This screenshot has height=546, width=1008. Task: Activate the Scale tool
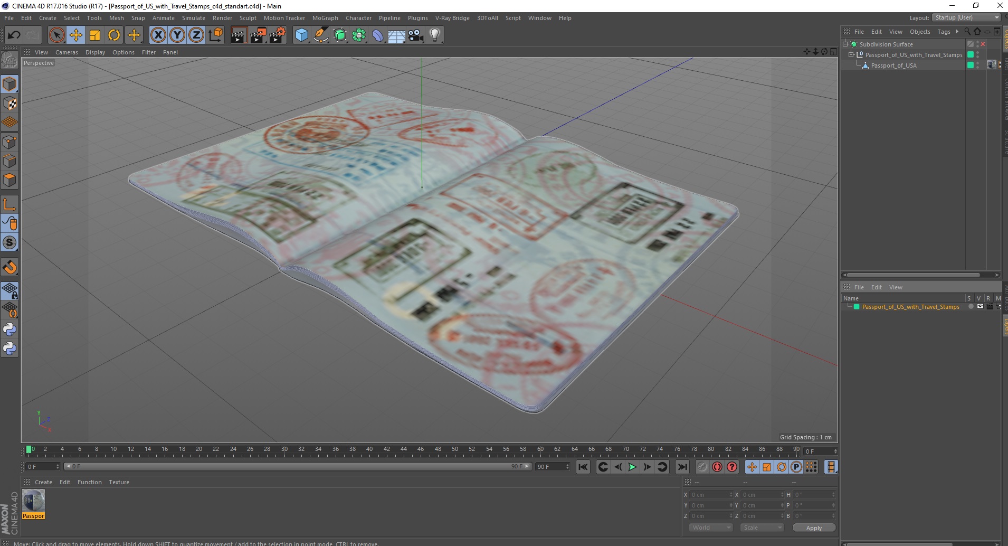(x=95, y=35)
